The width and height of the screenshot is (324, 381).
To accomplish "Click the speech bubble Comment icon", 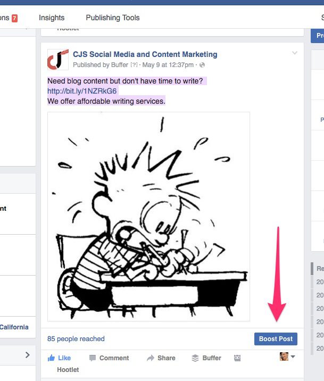I will [93, 358].
